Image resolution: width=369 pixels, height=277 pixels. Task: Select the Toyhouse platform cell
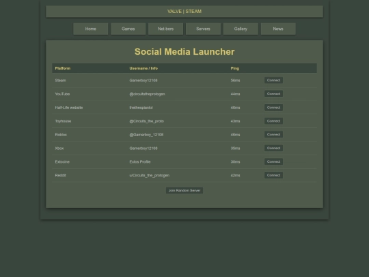coord(63,121)
